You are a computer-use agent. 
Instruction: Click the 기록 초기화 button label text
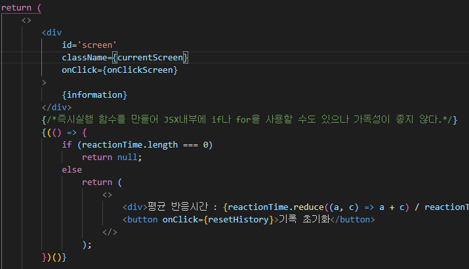pyautogui.click(x=304, y=219)
